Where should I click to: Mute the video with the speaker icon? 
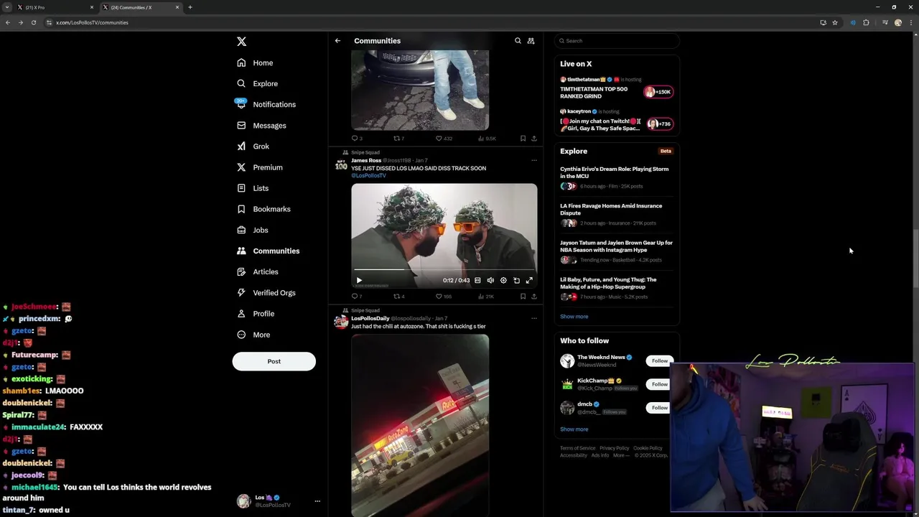pyautogui.click(x=490, y=280)
